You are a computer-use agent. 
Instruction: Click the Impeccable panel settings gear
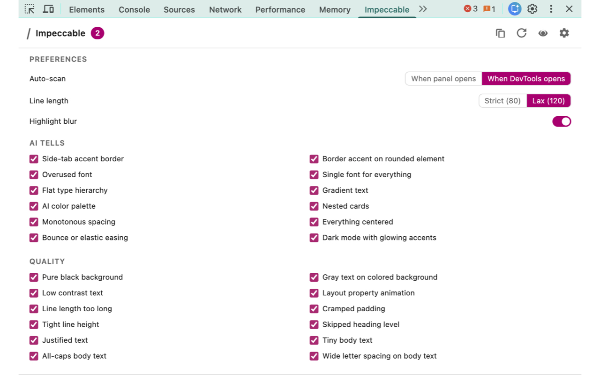(564, 33)
